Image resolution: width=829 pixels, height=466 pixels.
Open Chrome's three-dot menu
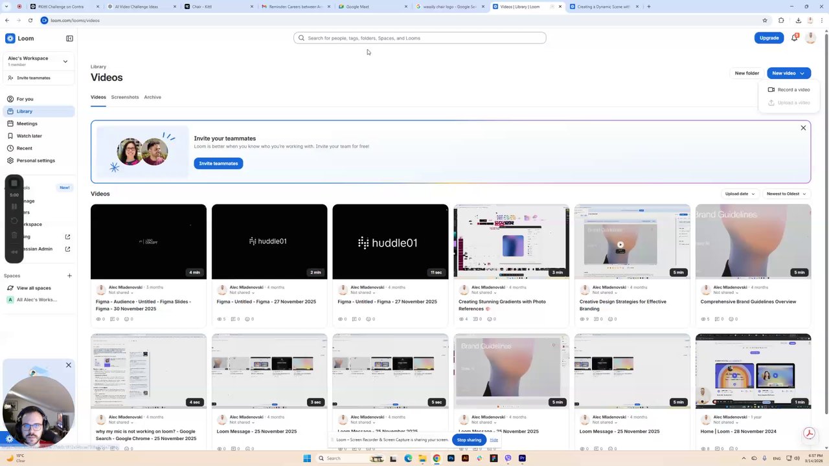822,20
